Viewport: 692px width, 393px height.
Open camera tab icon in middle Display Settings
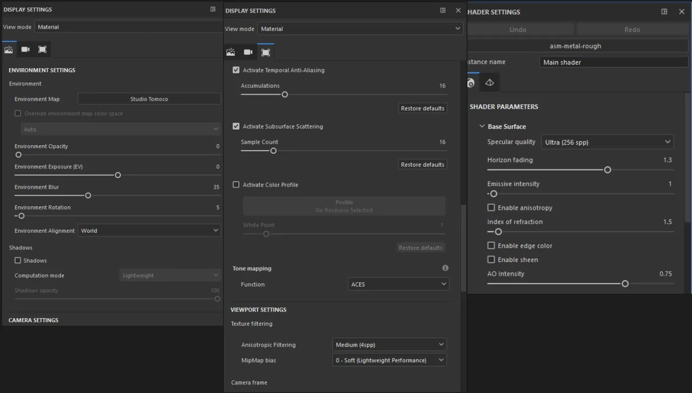[x=248, y=52]
